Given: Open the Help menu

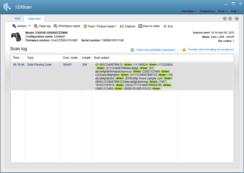Looking at the screenshot, I should coord(235,11).
